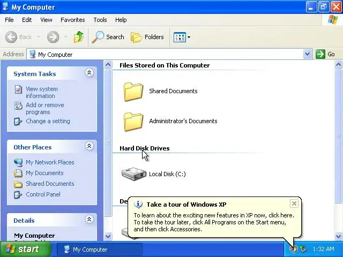Viewport: 343px width, 257px height.
Task: Click main pane scroll down arrow
Action: (338, 236)
